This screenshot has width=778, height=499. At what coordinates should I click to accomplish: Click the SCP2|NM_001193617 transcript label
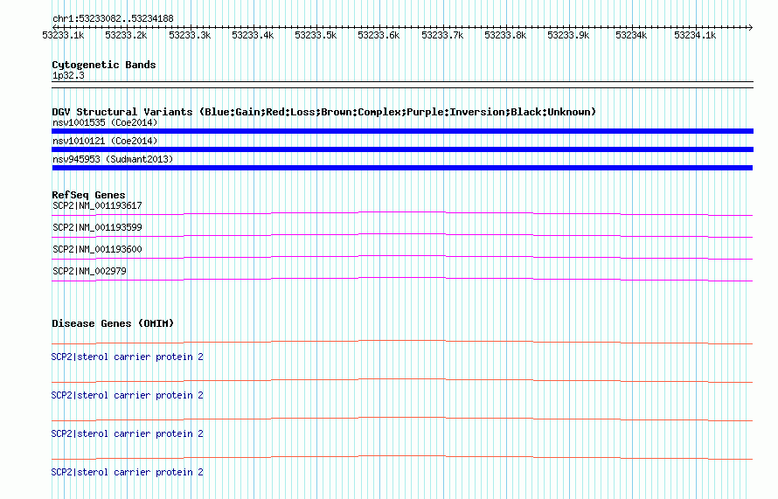pos(97,205)
